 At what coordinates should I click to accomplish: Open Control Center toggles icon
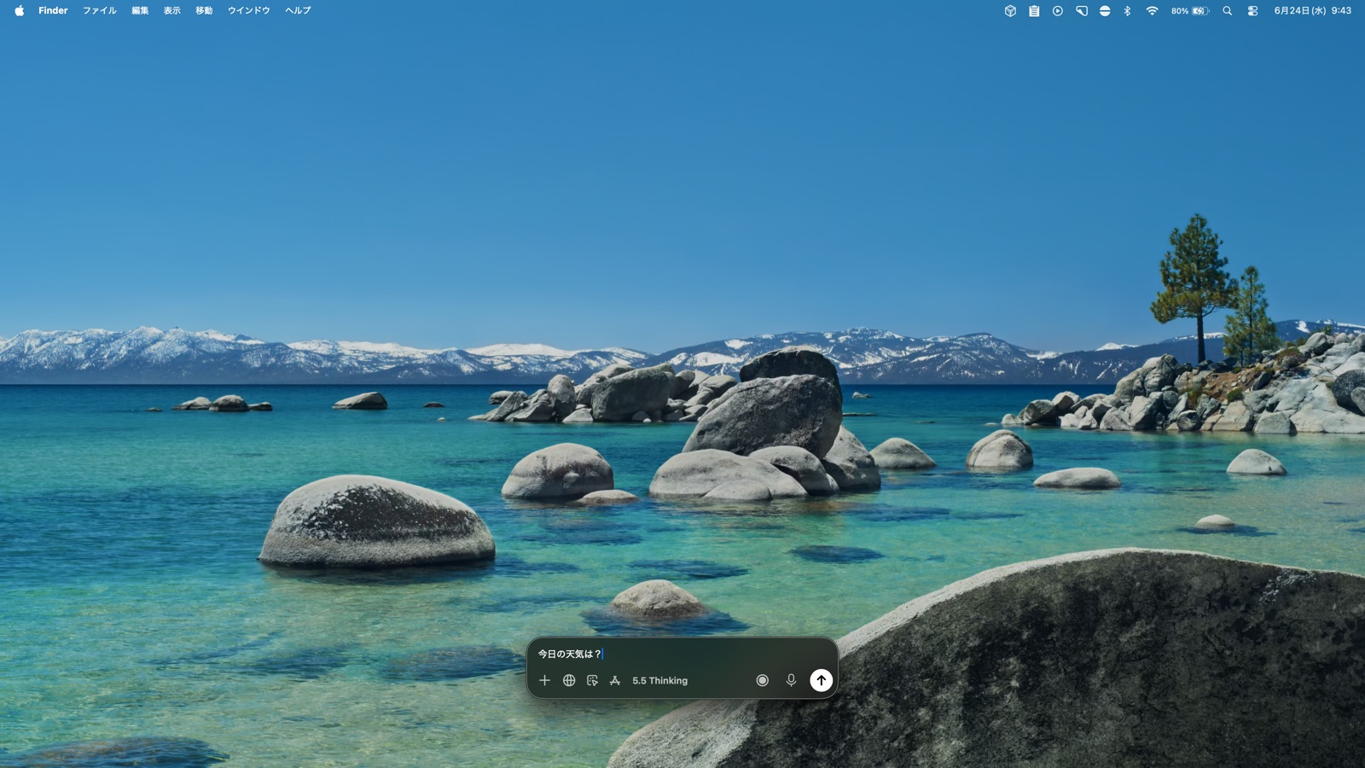click(x=1252, y=11)
